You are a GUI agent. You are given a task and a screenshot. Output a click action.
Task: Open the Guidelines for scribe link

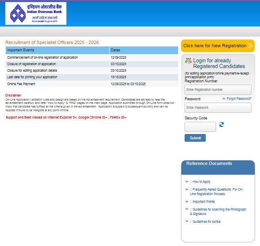click(x=206, y=222)
